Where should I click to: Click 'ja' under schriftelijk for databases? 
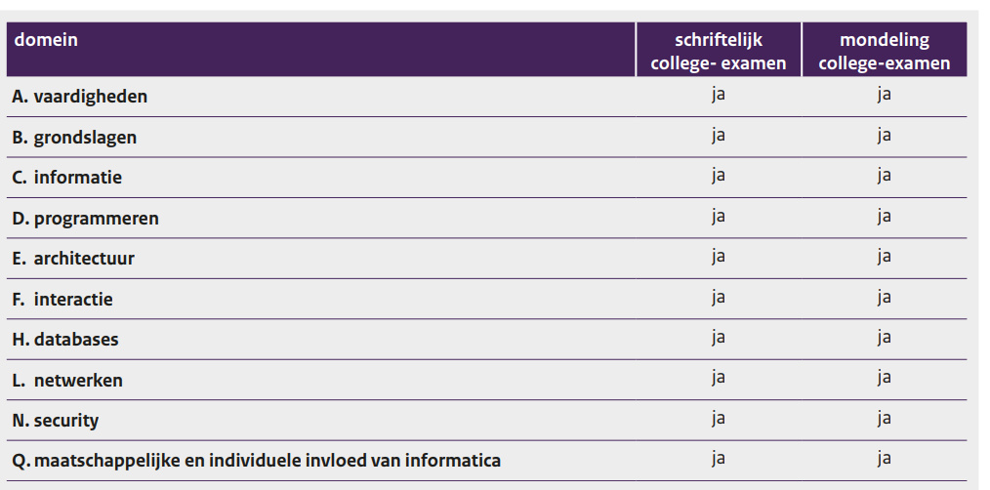coord(718,338)
